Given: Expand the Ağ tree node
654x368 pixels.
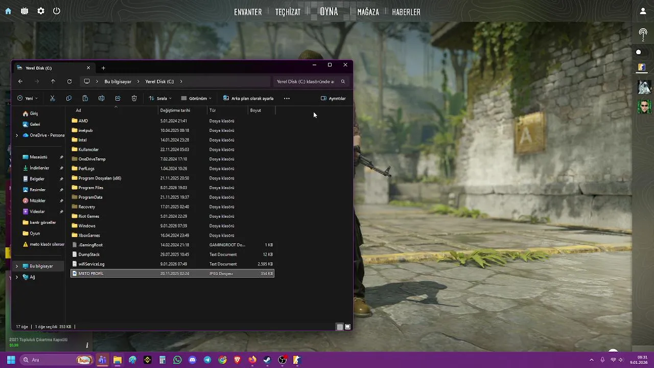Looking at the screenshot, I should point(17,277).
